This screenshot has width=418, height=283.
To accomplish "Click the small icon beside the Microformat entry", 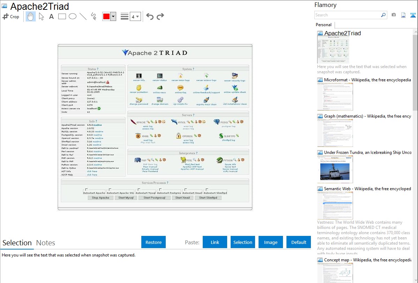I will (x=320, y=80).
